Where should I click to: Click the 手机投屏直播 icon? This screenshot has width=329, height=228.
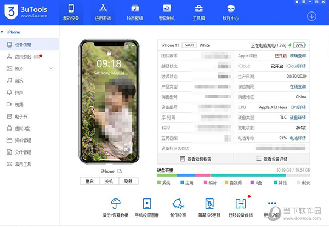(x=147, y=203)
